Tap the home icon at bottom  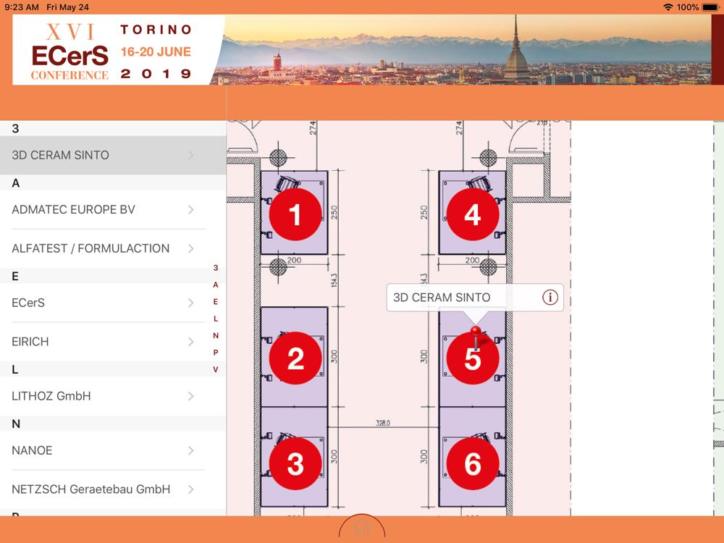362,527
